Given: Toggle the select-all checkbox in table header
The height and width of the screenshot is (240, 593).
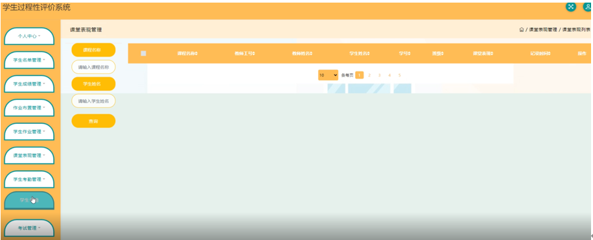Looking at the screenshot, I should coord(143,53).
